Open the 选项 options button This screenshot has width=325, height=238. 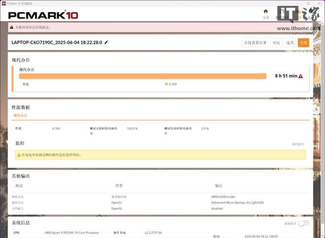pyautogui.click(x=290, y=43)
